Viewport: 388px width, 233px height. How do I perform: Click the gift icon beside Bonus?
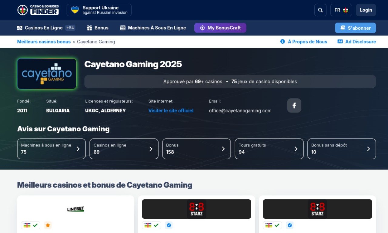tap(89, 28)
